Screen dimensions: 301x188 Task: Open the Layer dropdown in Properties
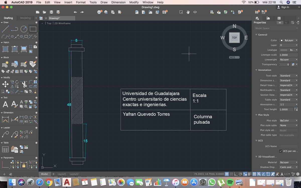click(x=288, y=45)
